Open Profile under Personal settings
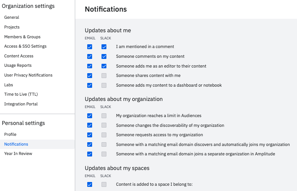This screenshot has width=297, height=191. pos(10,134)
